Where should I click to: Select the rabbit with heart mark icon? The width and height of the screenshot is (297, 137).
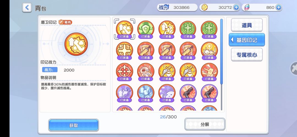(209, 51)
